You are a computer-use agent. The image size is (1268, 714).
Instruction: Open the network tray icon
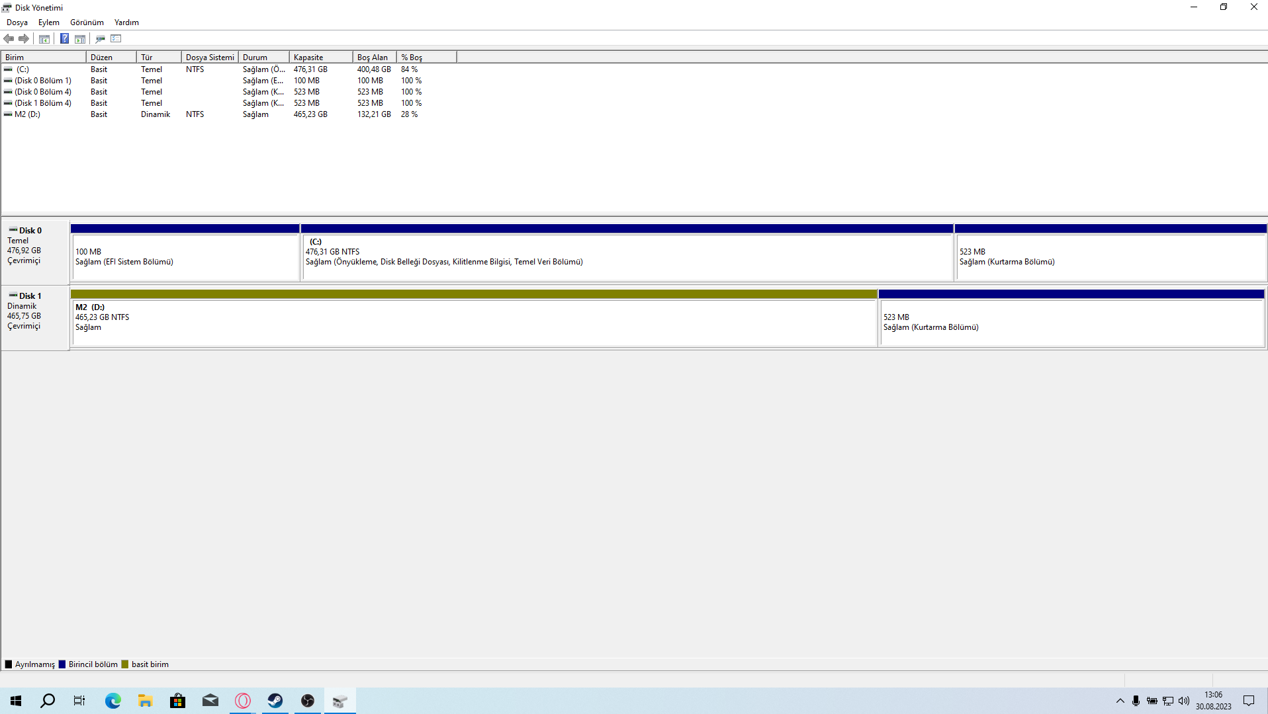tap(1168, 701)
